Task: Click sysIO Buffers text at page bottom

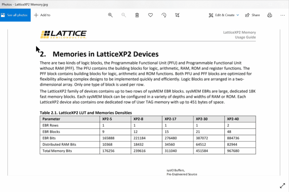Action: (176, 170)
